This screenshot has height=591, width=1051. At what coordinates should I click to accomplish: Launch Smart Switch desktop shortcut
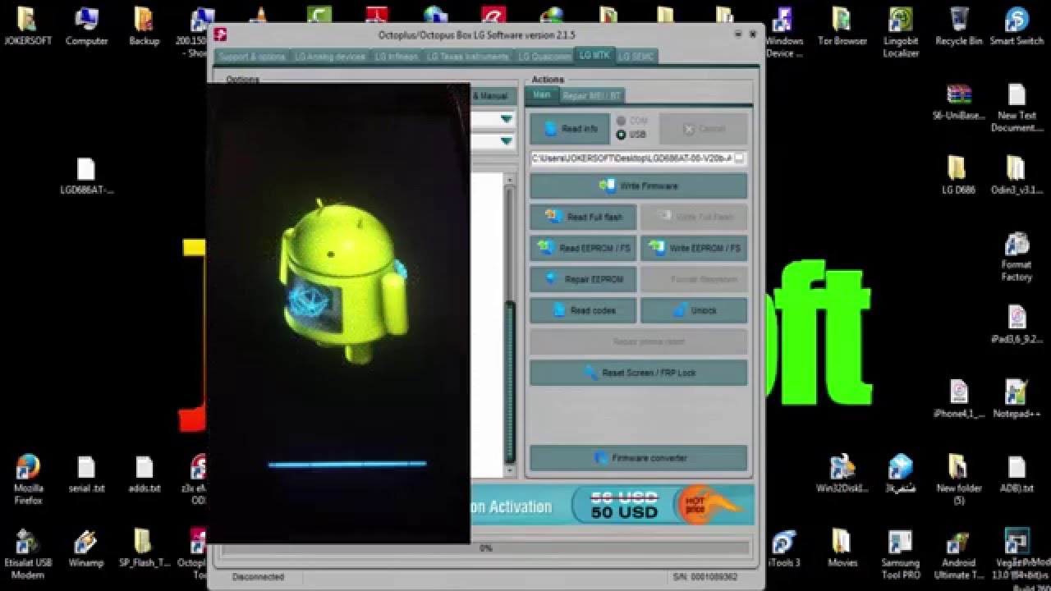1017,25
